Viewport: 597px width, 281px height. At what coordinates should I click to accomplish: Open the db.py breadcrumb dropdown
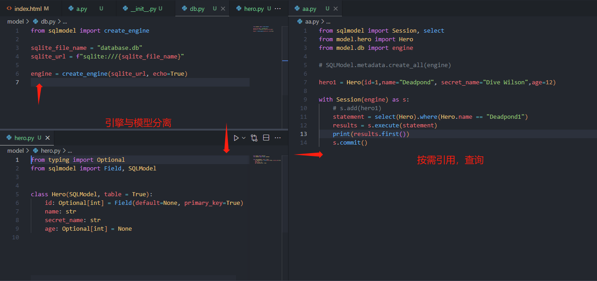pyautogui.click(x=44, y=21)
